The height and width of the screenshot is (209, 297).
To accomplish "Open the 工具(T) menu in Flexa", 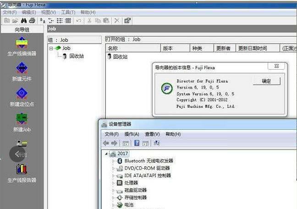I will pyautogui.click(x=68, y=12).
